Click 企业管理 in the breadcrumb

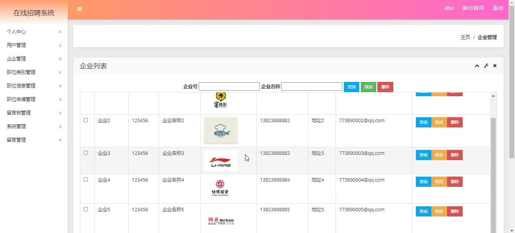[x=487, y=37]
